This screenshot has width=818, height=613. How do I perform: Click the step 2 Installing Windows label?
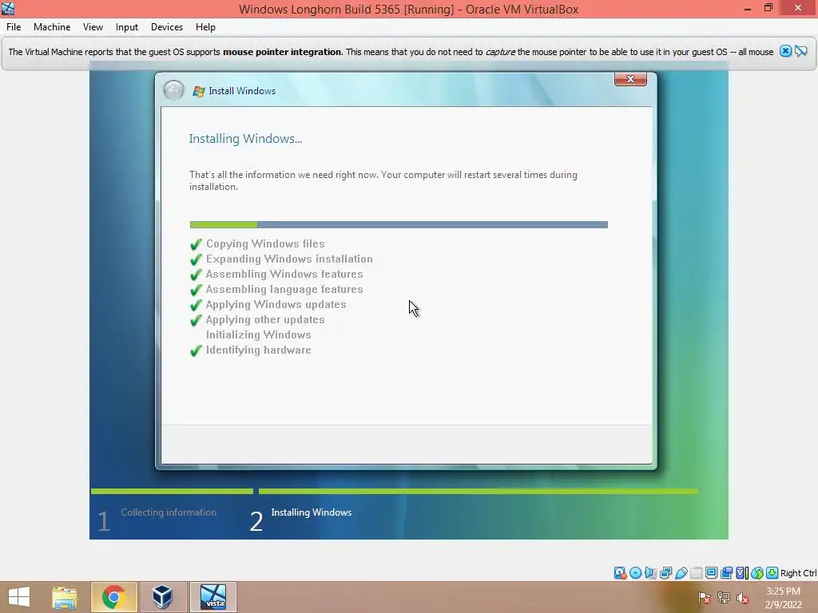pos(312,512)
